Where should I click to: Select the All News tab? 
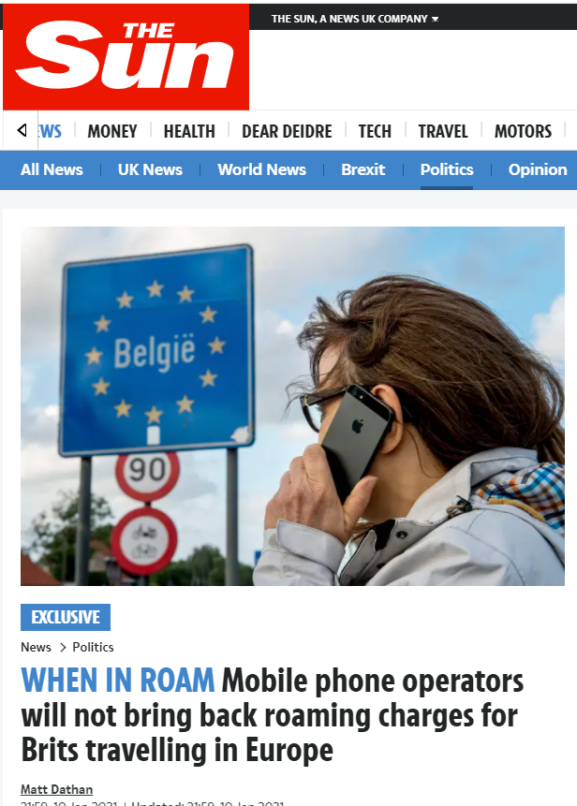click(x=52, y=169)
